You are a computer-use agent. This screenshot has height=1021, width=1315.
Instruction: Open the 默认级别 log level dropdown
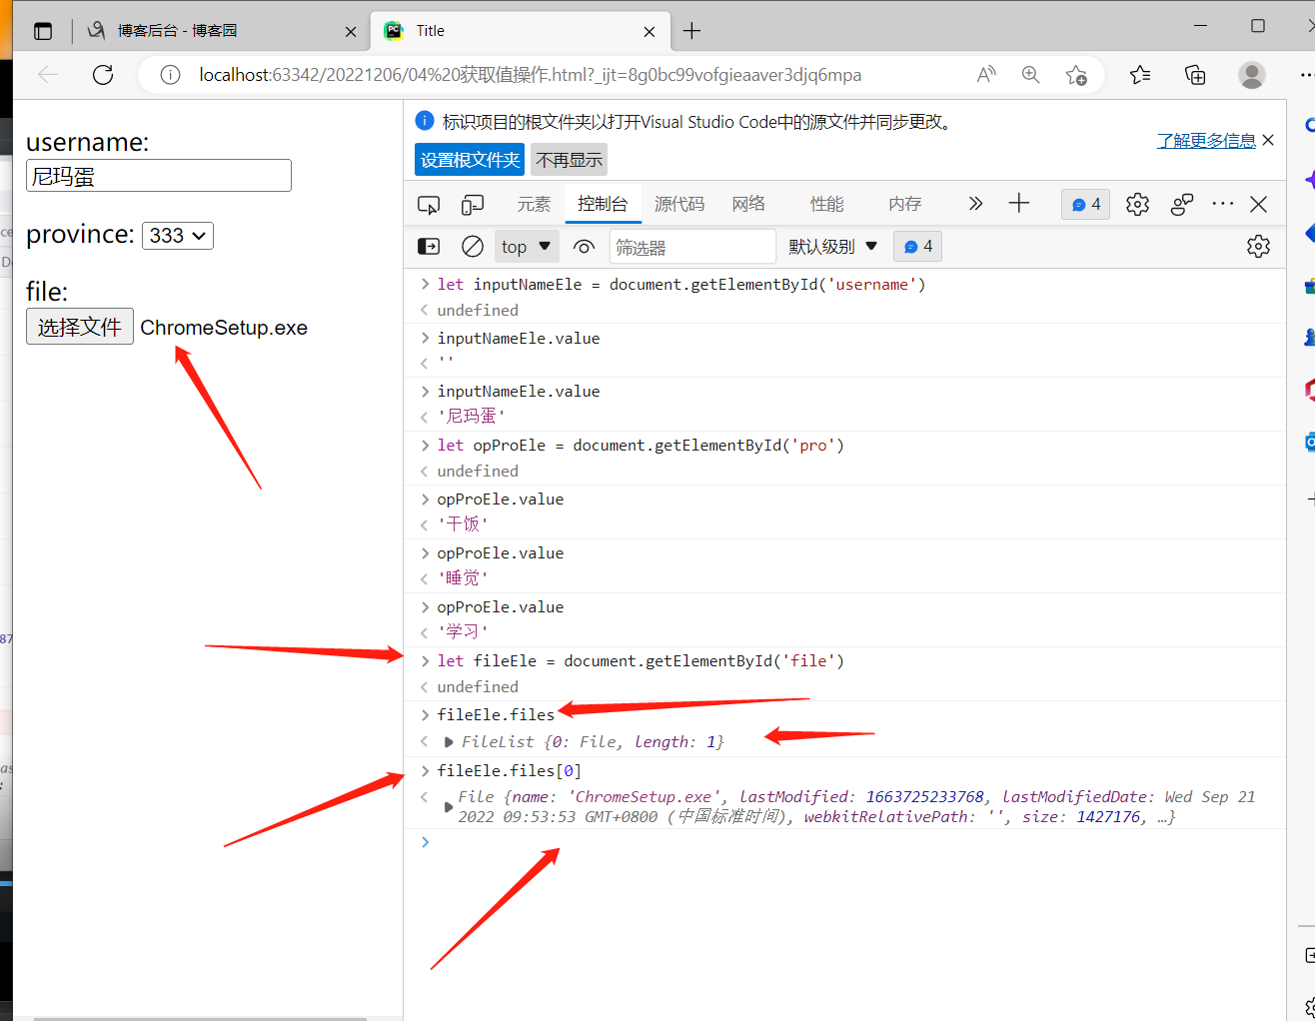[833, 247]
